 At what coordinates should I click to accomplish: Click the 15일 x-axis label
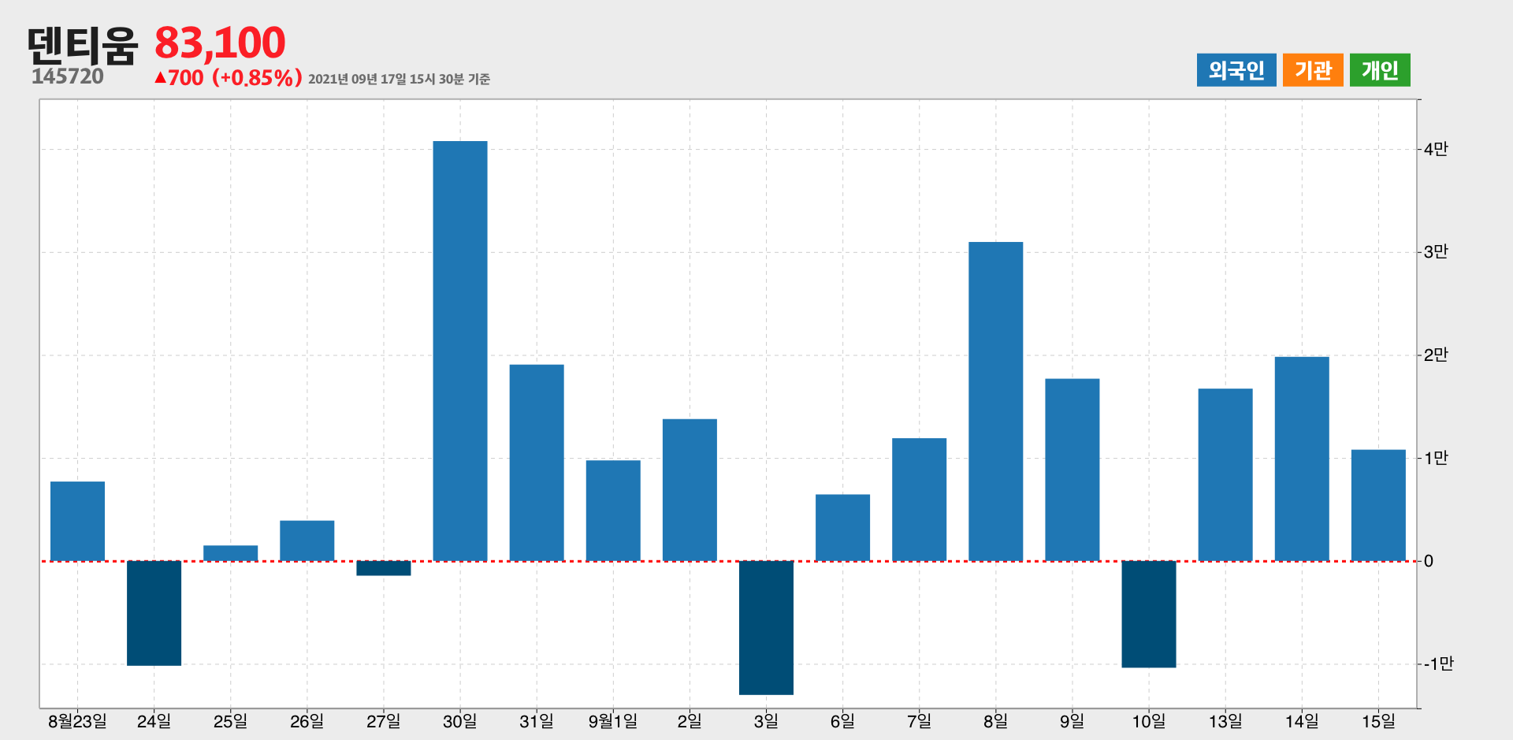1378,721
